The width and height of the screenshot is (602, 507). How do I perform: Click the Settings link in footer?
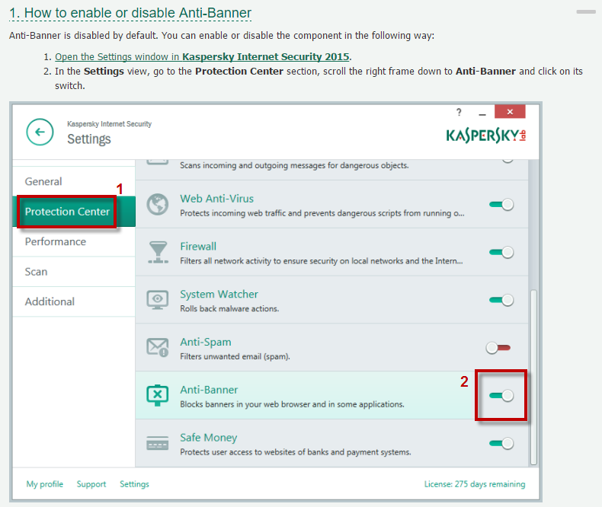[134, 484]
